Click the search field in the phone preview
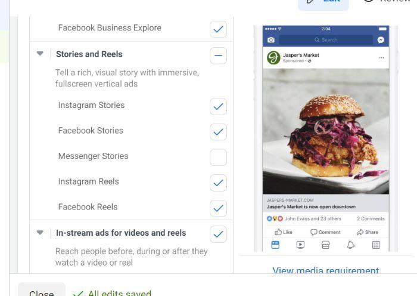The width and height of the screenshot is (417, 296). pyautogui.click(x=326, y=40)
